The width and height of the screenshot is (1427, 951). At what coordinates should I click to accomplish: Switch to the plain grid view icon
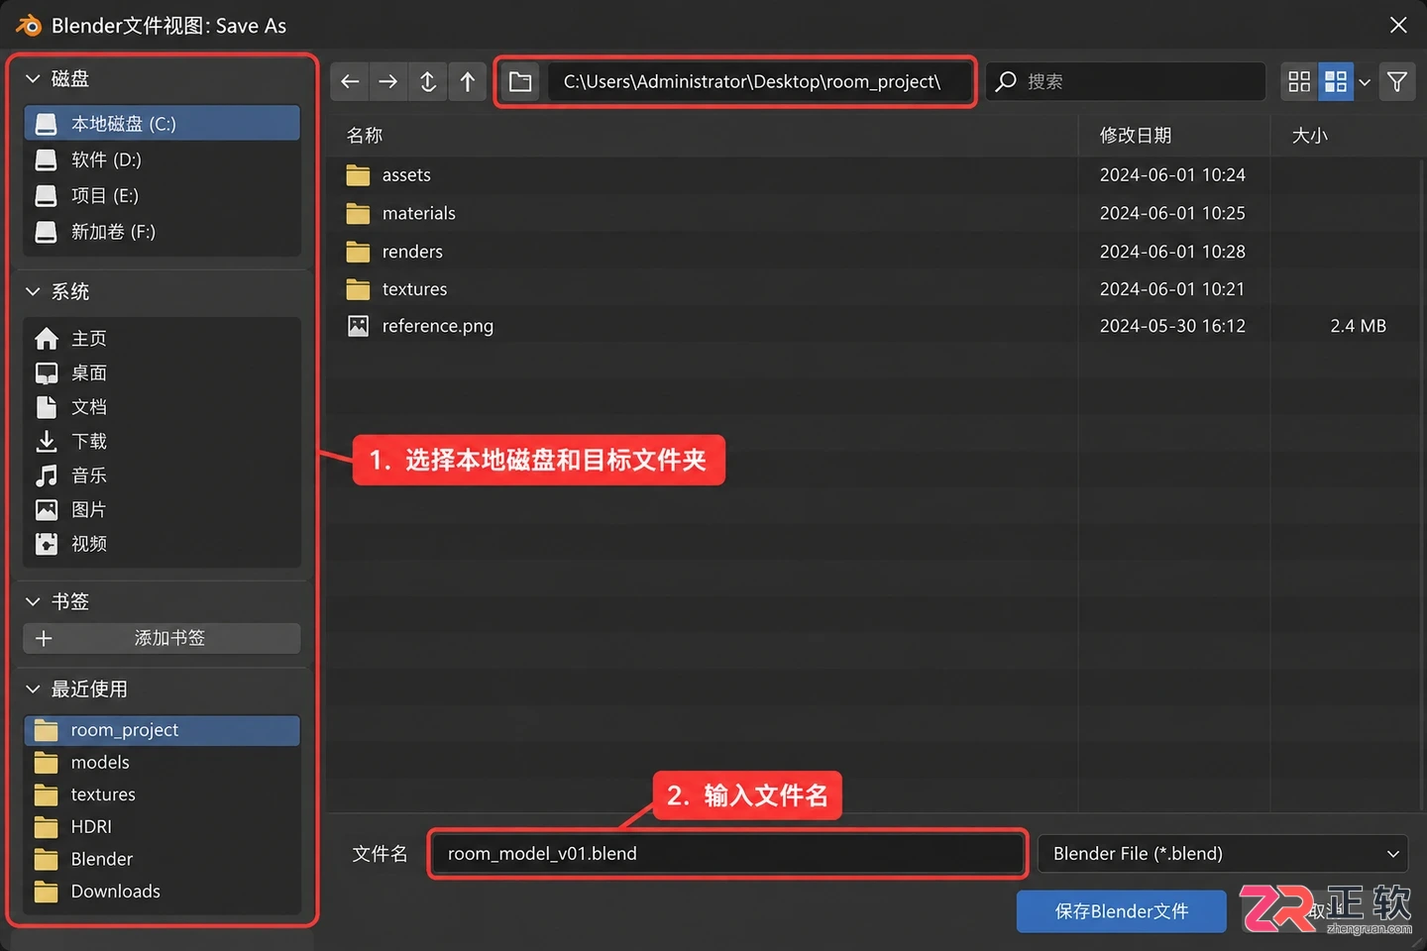[1299, 81]
